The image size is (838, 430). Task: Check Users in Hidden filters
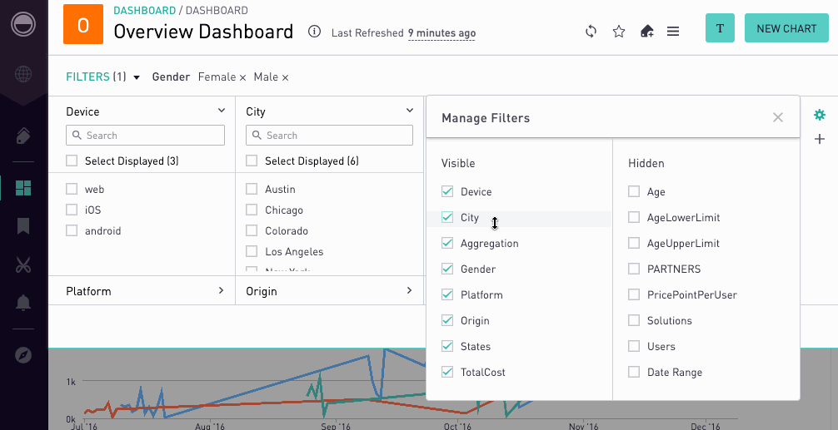[634, 346]
